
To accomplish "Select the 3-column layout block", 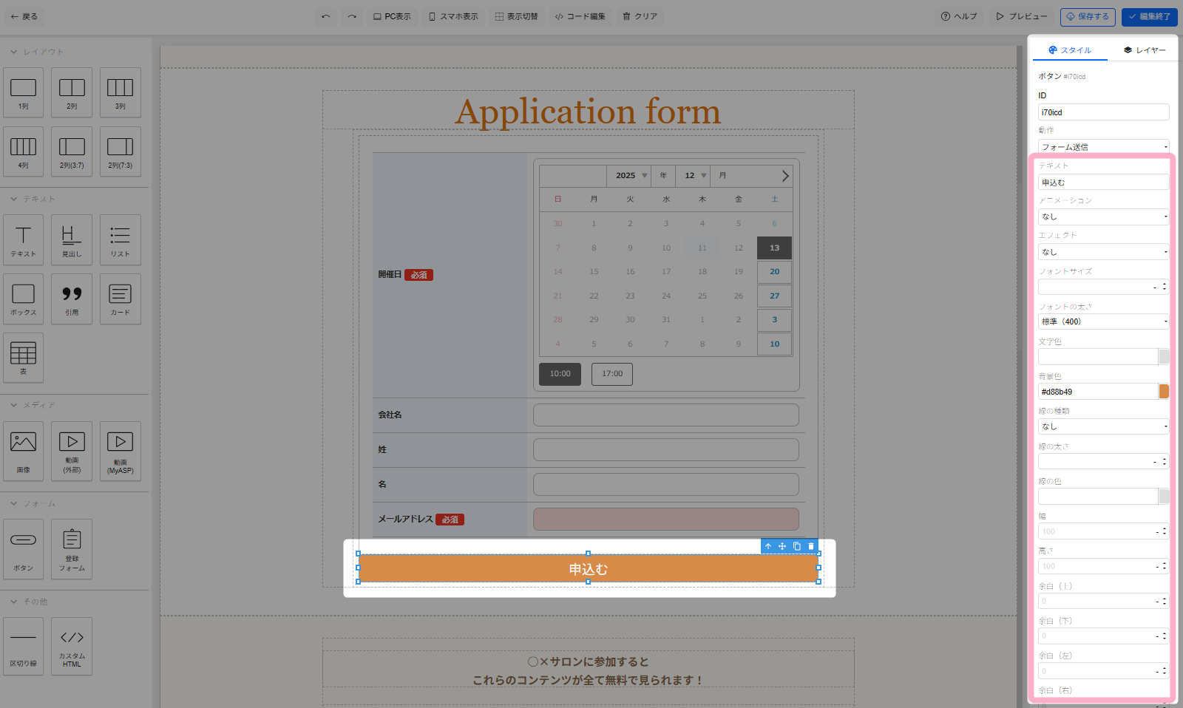I will [120, 92].
